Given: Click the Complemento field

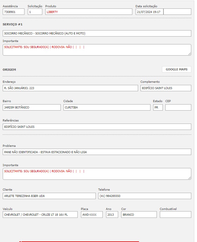Looking at the screenshot, I should tap(166, 88).
